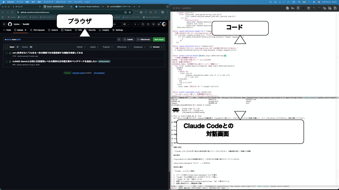Open the pull requests icon in the GitHub header

[x=148, y=24]
